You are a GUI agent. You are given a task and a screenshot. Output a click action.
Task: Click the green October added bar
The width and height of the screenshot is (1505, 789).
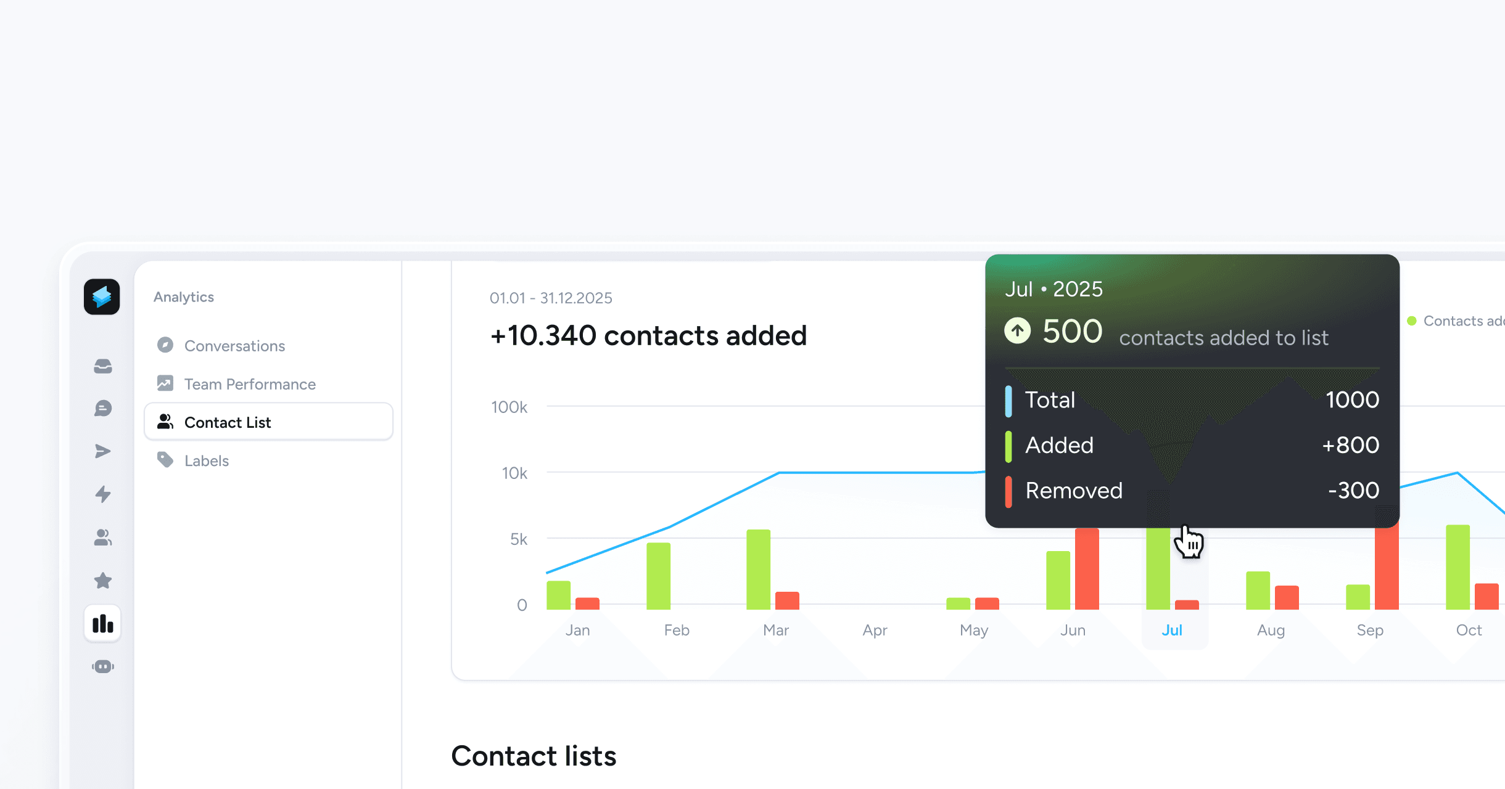coord(1458,567)
